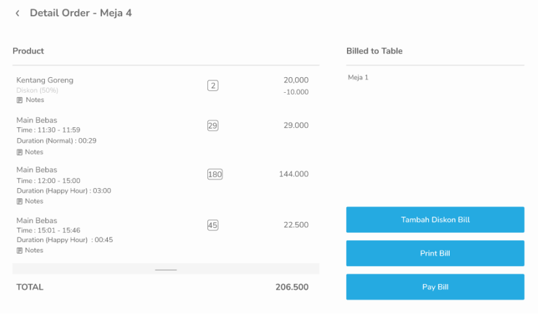The image size is (538, 314).
Task: Select Meja 1 in Billed to Table
Action: [358, 78]
